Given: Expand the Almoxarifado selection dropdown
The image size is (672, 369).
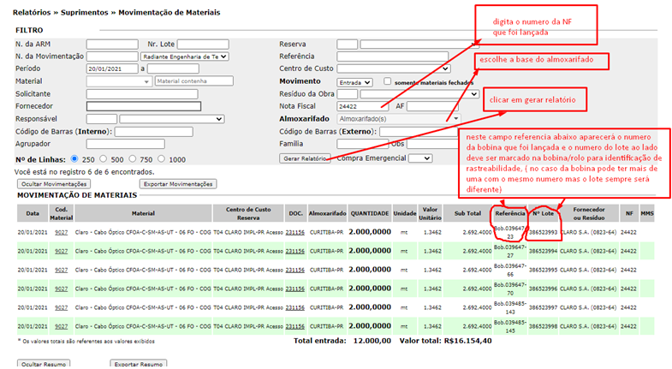Looking at the screenshot, I should point(399,118).
